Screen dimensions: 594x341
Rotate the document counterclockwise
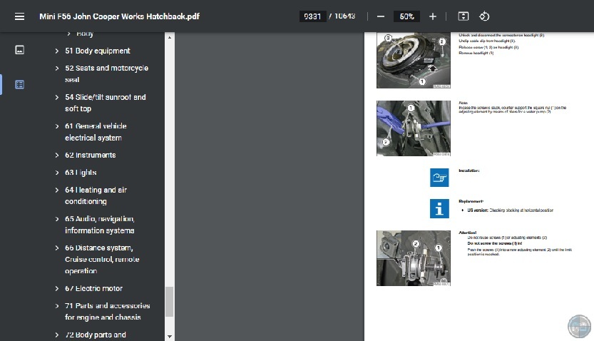[484, 16]
